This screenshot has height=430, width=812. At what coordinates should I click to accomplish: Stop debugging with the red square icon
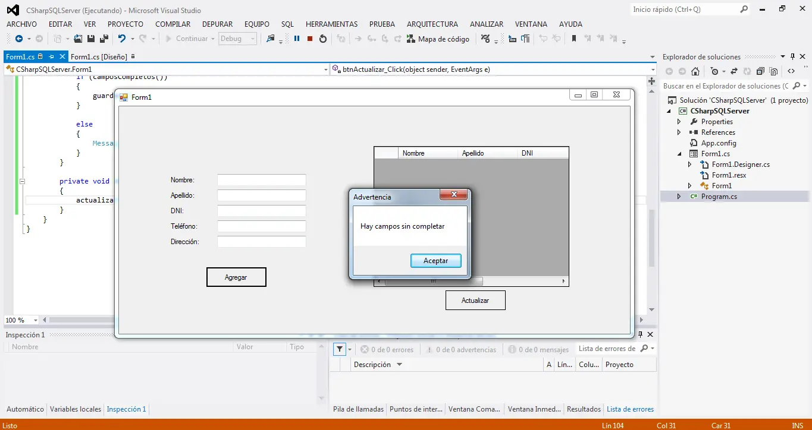pos(310,39)
